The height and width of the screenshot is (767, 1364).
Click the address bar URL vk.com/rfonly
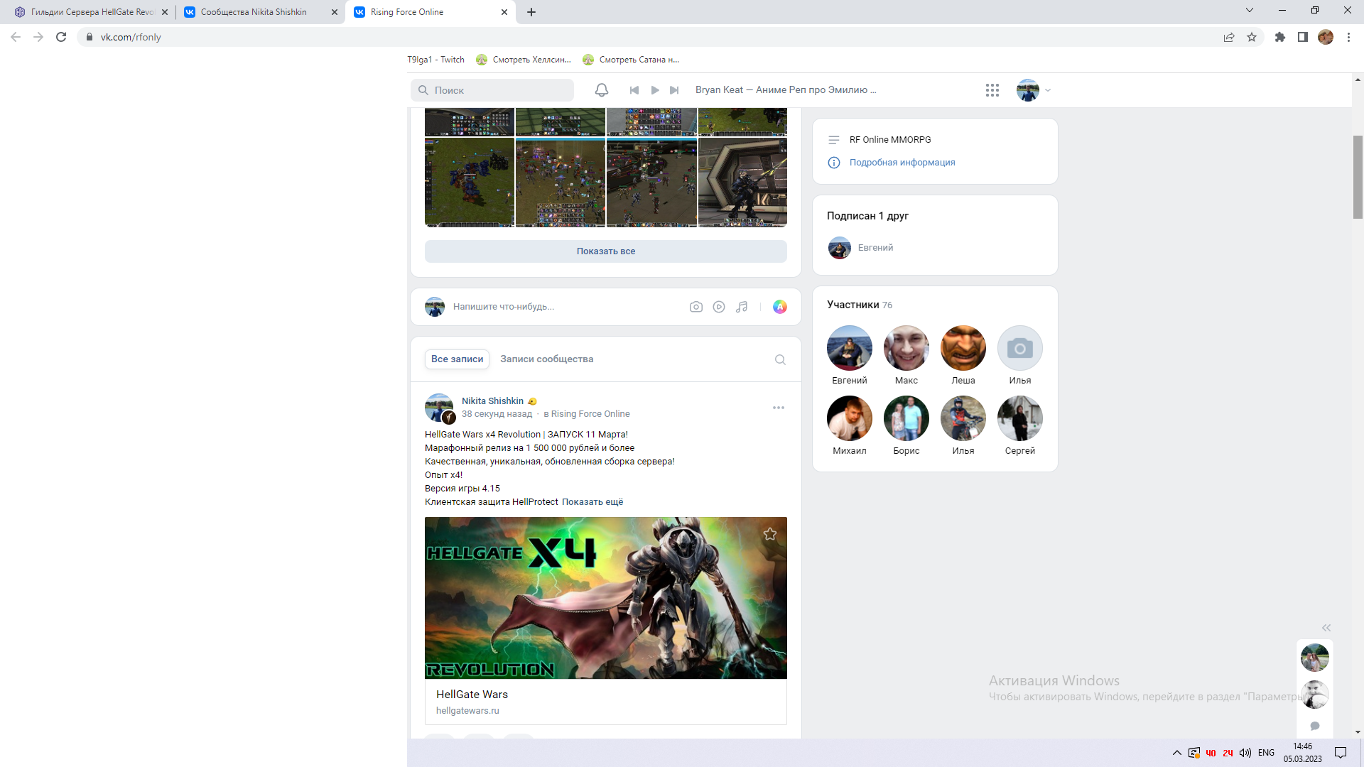tap(131, 37)
